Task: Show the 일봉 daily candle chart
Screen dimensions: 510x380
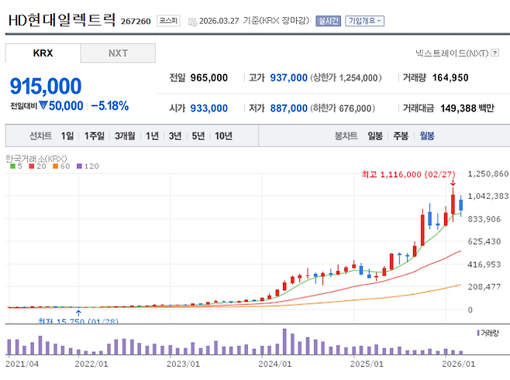Action: 375,136
